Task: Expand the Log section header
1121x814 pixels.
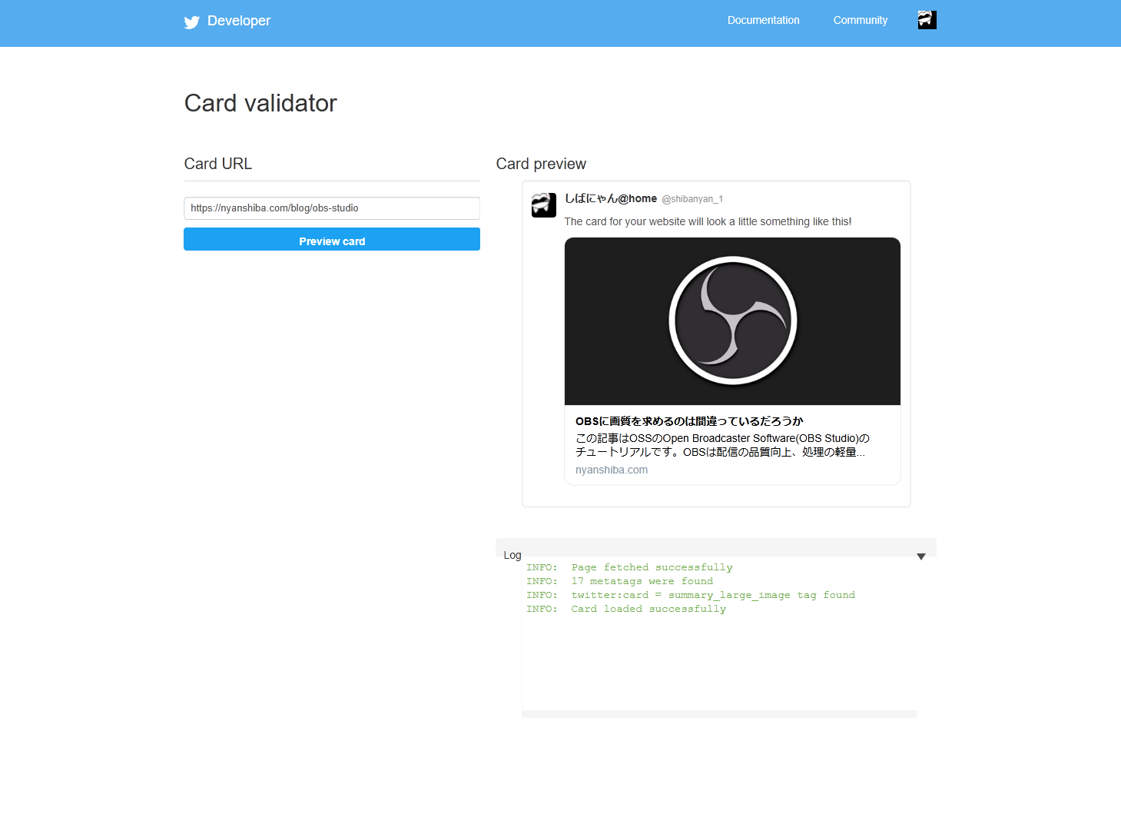Action: tap(512, 554)
